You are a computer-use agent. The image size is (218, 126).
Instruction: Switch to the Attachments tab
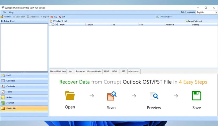(134, 71)
